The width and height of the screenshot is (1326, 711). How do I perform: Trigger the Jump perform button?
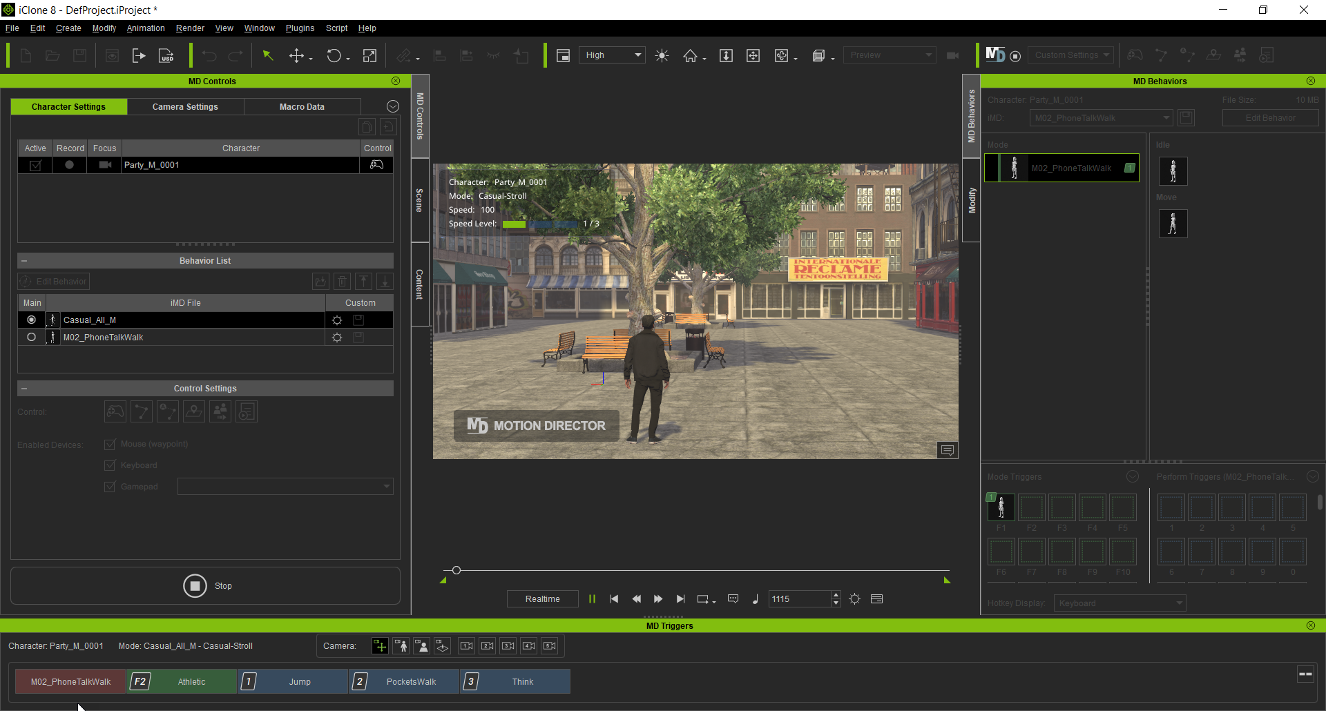pyautogui.click(x=293, y=681)
